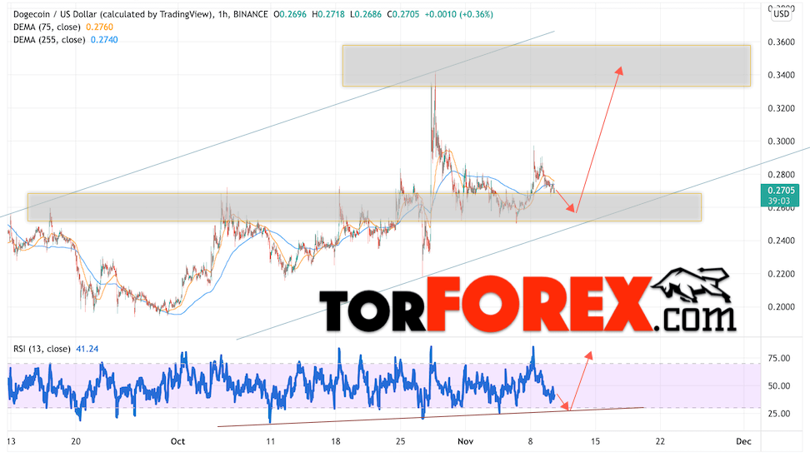Screen dimensions: 810x457
Task: Click the 20 date label on time axis
Action: point(76,441)
